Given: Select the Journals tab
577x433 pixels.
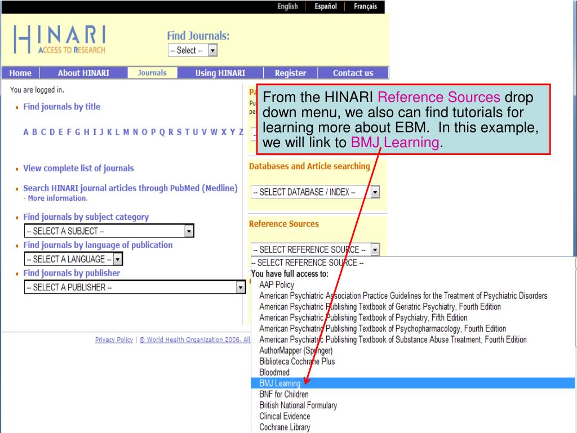Looking at the screenshot, I should tap(152, 73).
